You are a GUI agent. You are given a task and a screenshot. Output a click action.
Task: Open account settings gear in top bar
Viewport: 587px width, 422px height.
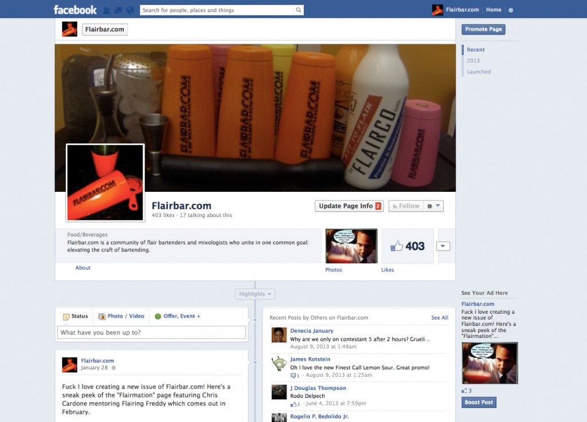pos(511,10)
